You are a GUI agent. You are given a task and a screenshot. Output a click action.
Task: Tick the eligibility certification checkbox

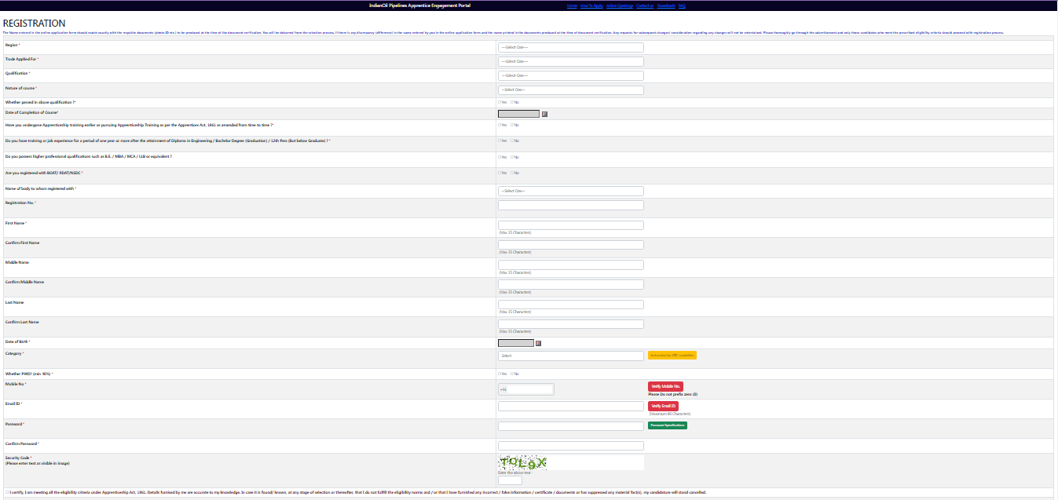click(x=4, y=492)
